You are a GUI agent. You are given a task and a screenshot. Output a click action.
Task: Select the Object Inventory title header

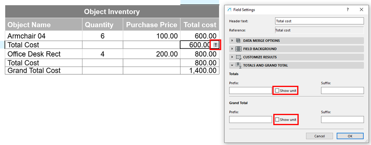[x=112, y=11]
